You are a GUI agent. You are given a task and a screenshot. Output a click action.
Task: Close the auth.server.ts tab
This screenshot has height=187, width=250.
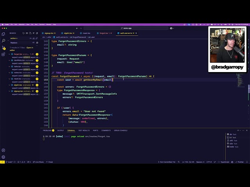coord(136,33)
